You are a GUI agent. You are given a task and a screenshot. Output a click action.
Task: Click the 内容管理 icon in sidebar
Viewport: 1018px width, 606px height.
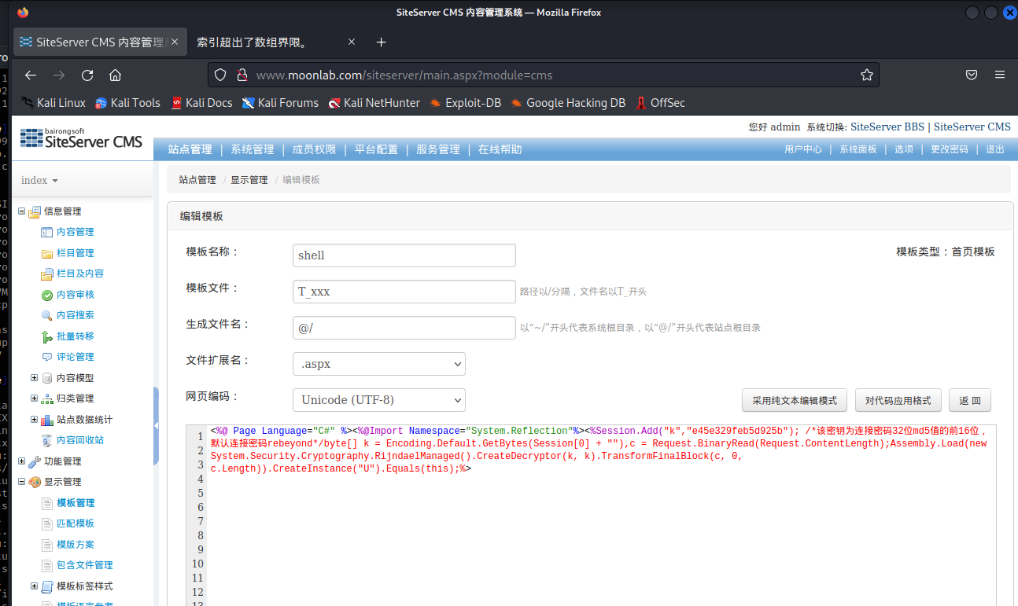(x=46, y=232)
